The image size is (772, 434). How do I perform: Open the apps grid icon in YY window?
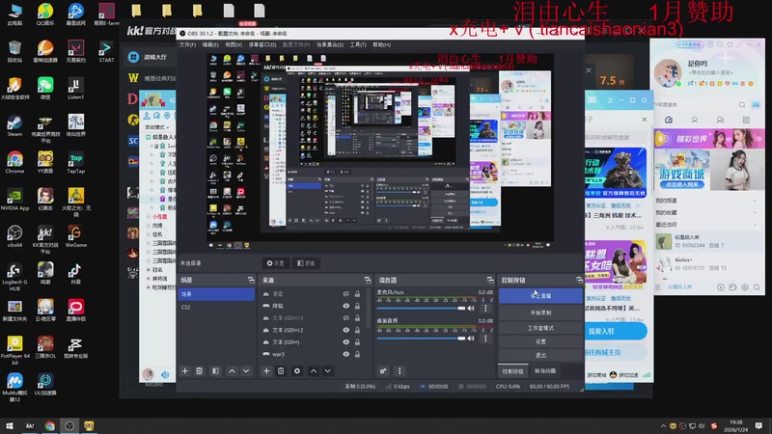[x=746, y=120]
